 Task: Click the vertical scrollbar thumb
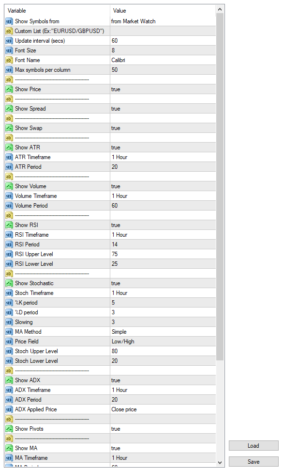(220, 187)
